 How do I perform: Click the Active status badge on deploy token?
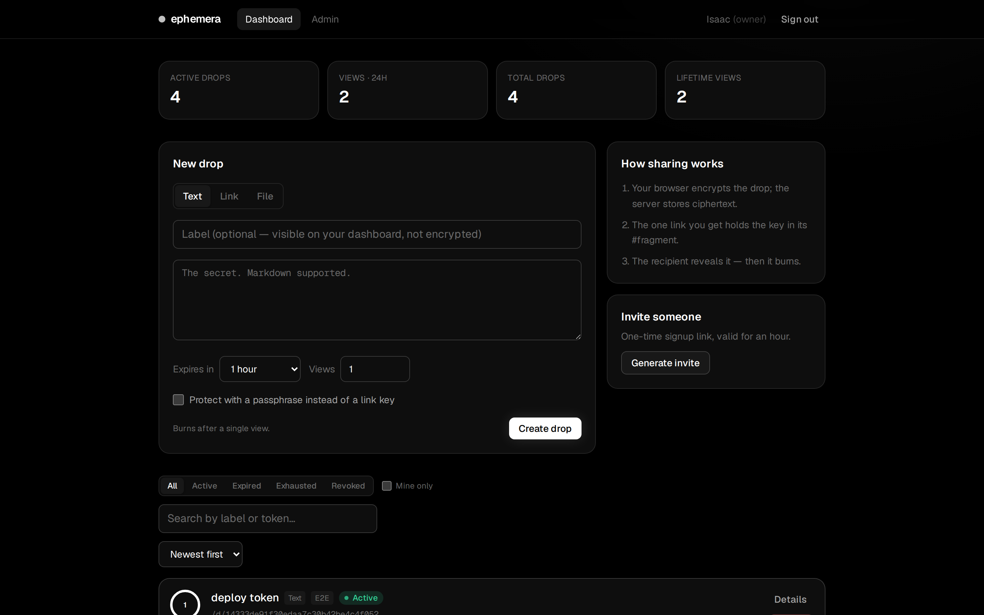[x=361, y=598]
